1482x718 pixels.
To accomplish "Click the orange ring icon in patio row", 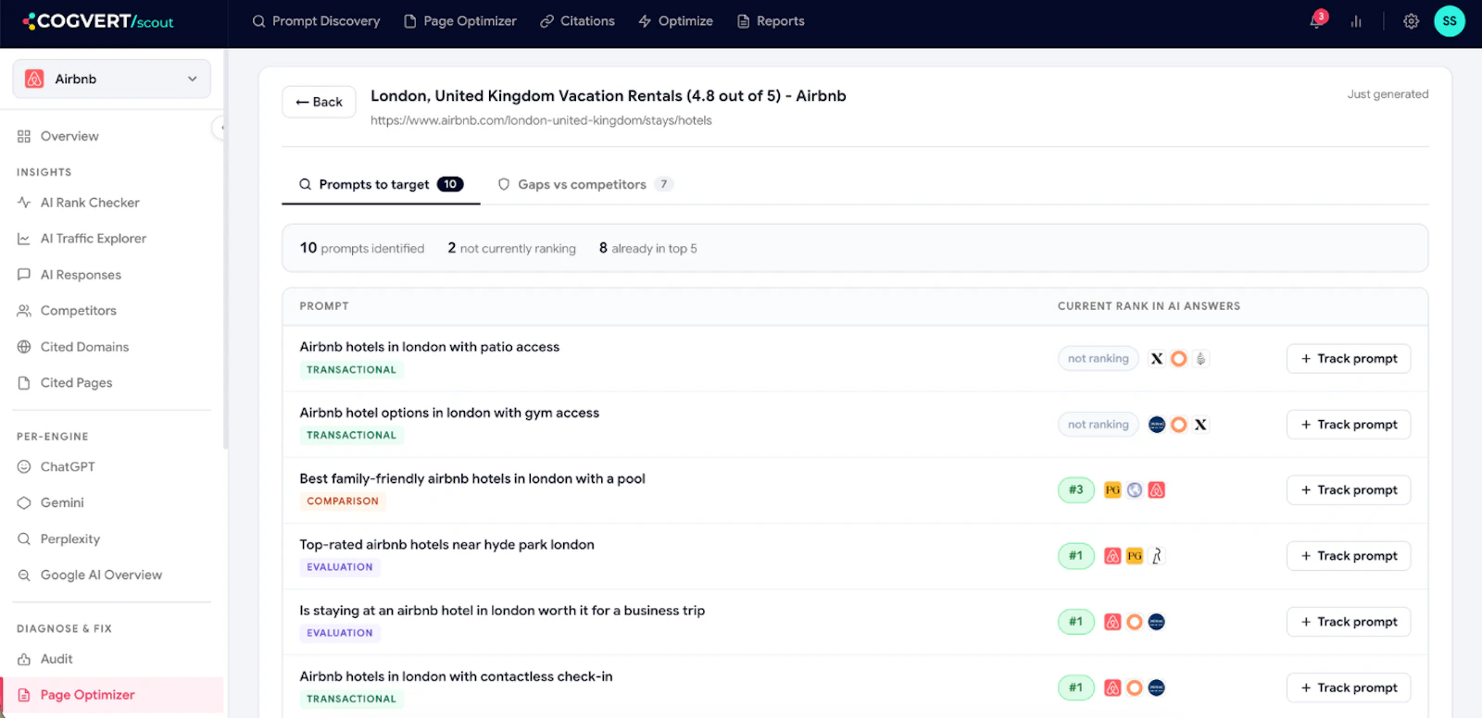I will click(x=1178, y=359).
